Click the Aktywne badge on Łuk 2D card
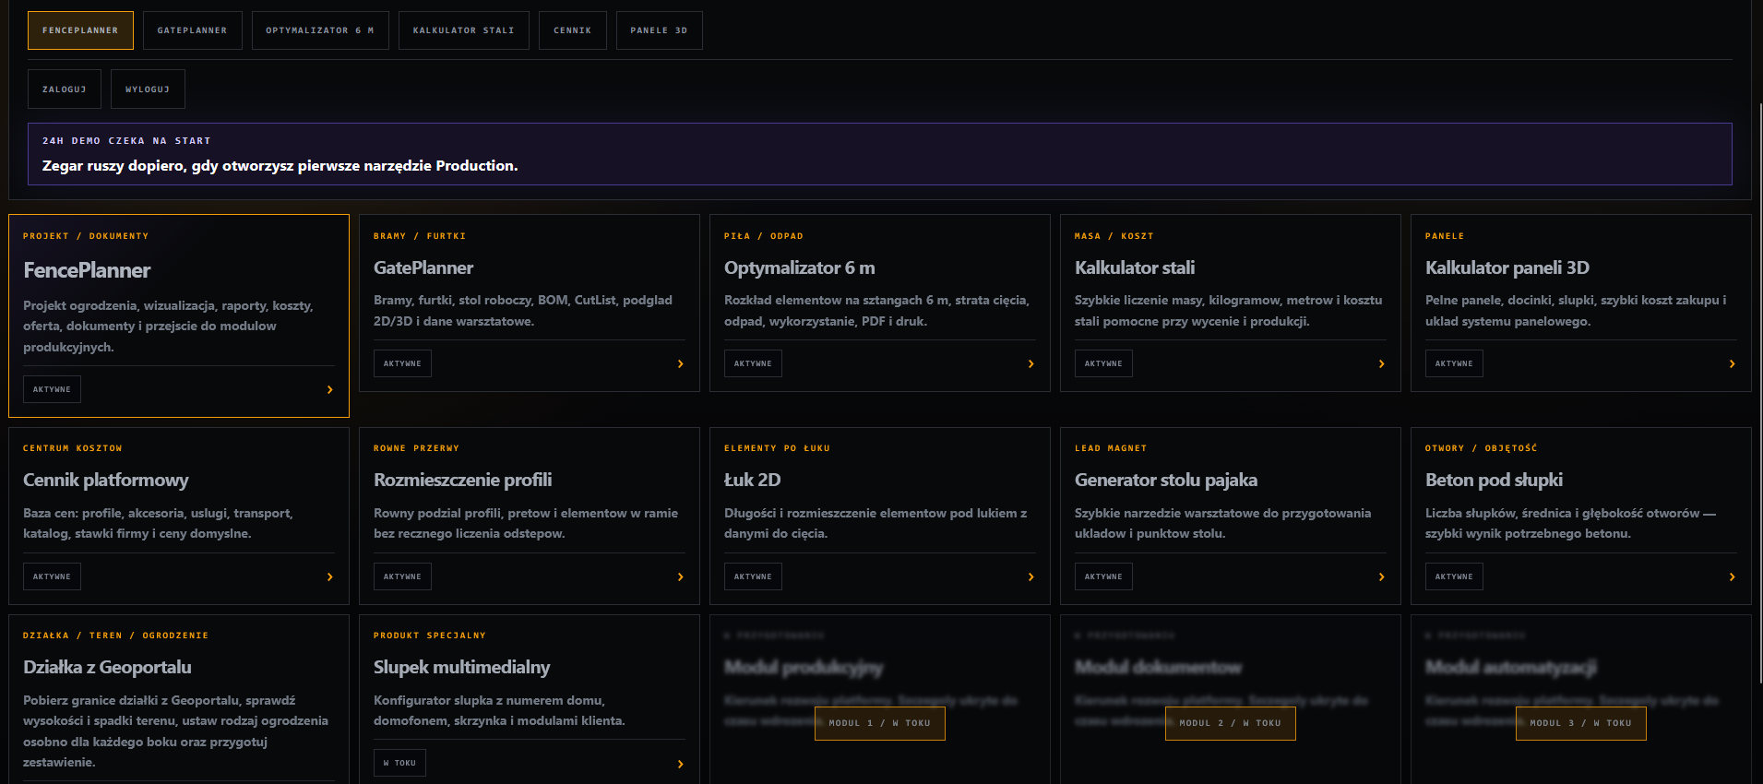The width and height of the screenshot is (1763, 784). coord(753,576)
